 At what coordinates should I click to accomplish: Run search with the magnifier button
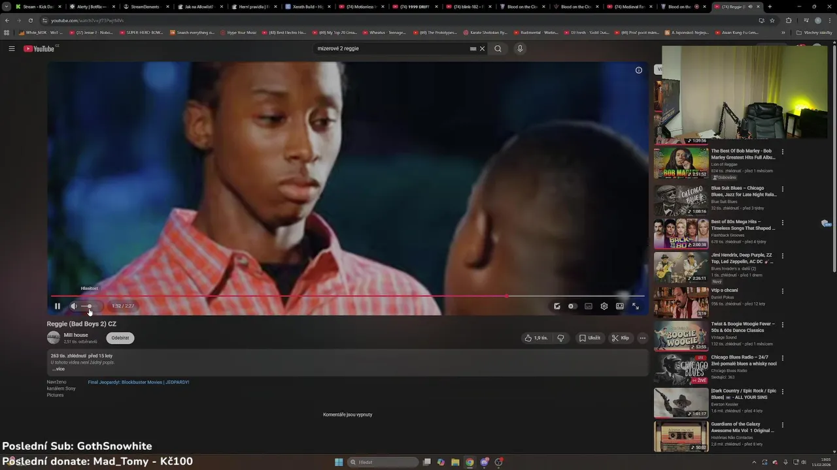point(498,48)
